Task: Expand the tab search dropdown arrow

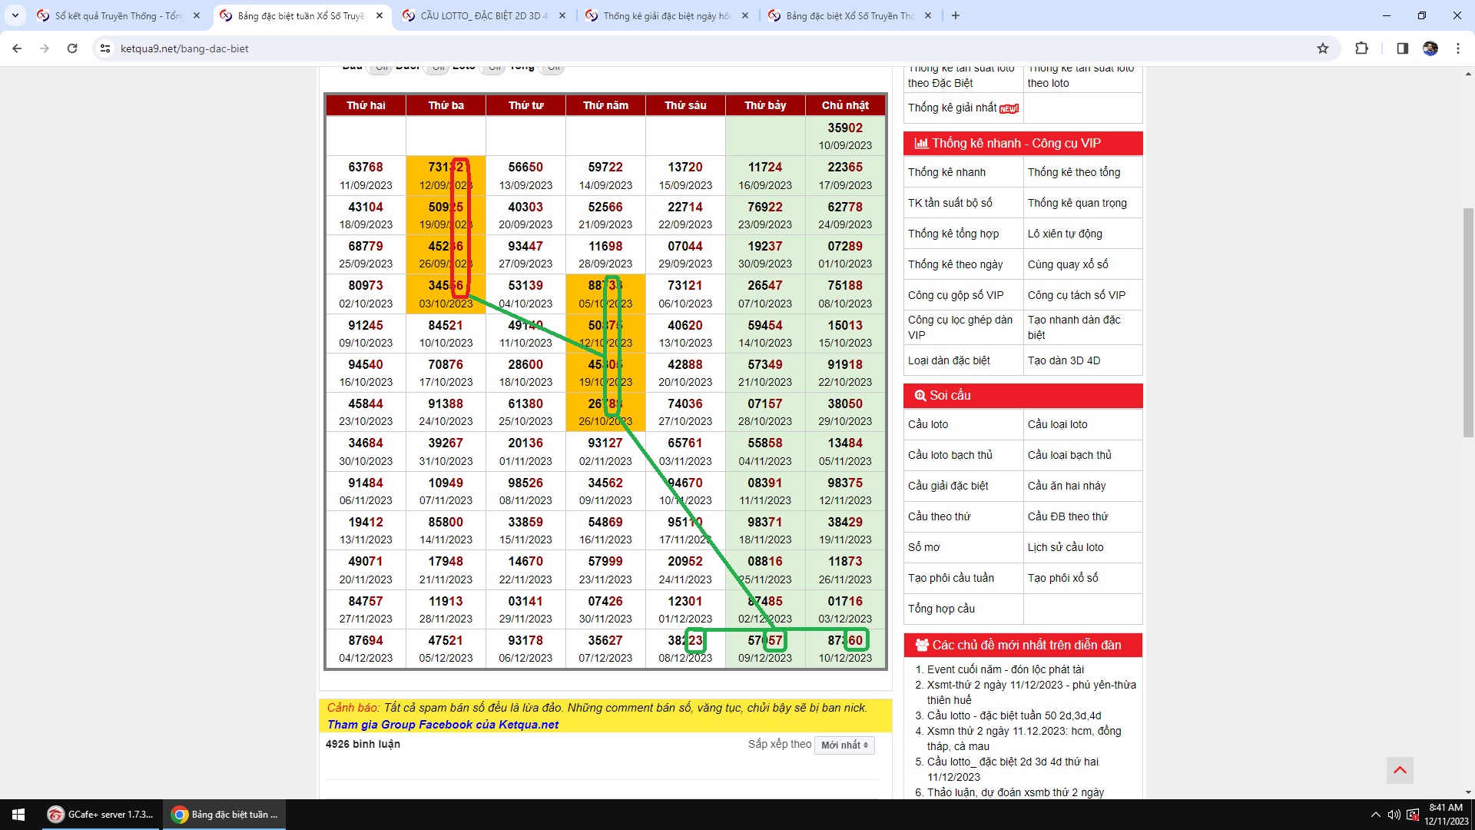Action: (x=15, y=15)
